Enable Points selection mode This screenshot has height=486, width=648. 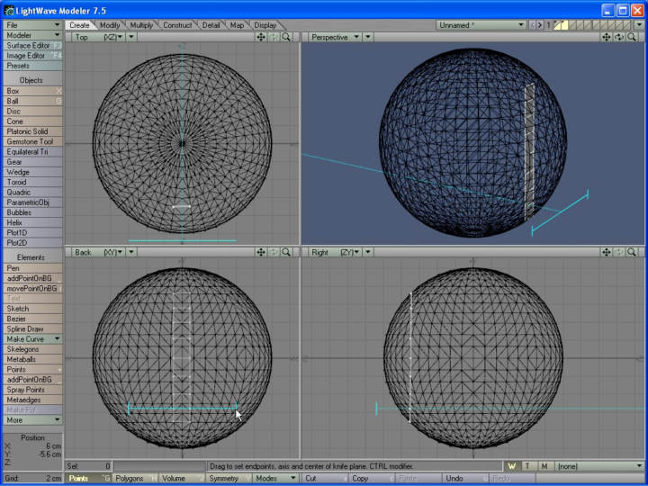tap(88, 478)
